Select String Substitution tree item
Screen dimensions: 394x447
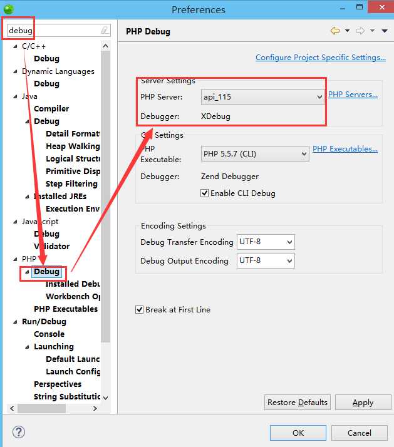click(67, 397)
